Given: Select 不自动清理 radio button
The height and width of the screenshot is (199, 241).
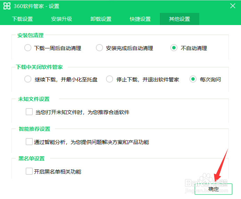Looking at the screenshot, I should (x=174, y=48).
